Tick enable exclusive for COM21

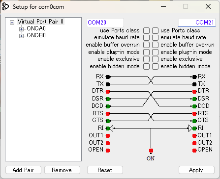[155, 59]
